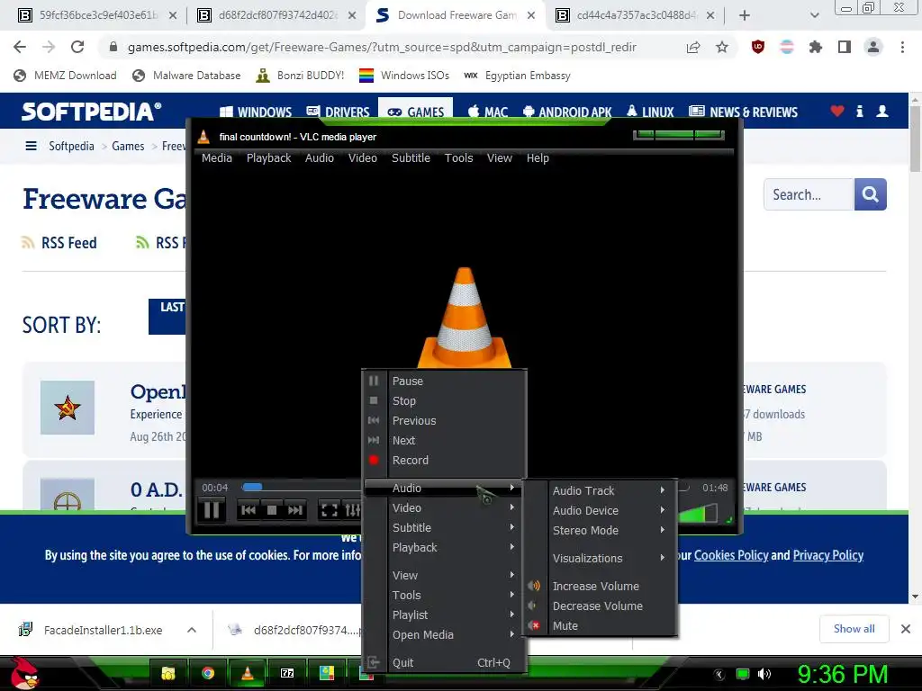
Task: Expand the Playlist submenu in context menu
Action: (445, 615)
